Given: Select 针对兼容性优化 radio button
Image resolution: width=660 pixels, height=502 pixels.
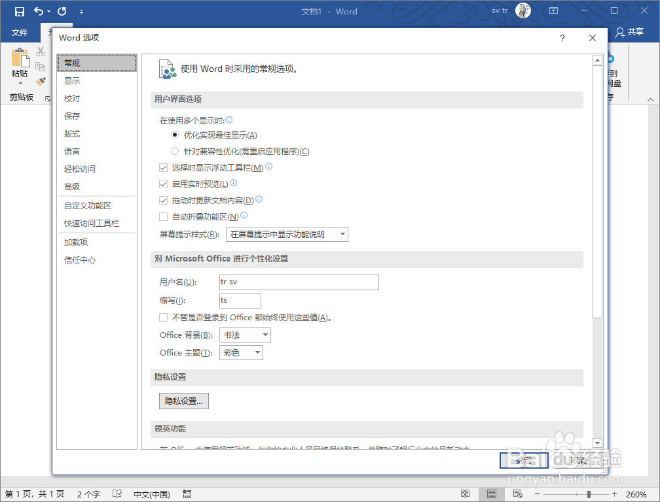Looking at the screenshot, I should pos(175,151).
